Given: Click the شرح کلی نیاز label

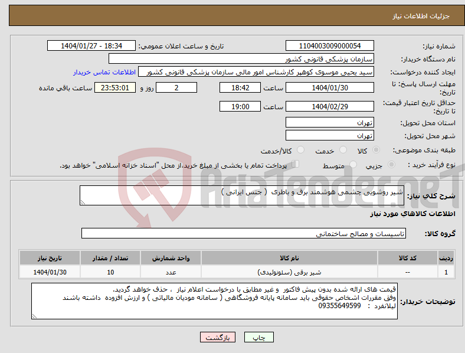Looking at the screenshot, I should (x=431, y=196).
